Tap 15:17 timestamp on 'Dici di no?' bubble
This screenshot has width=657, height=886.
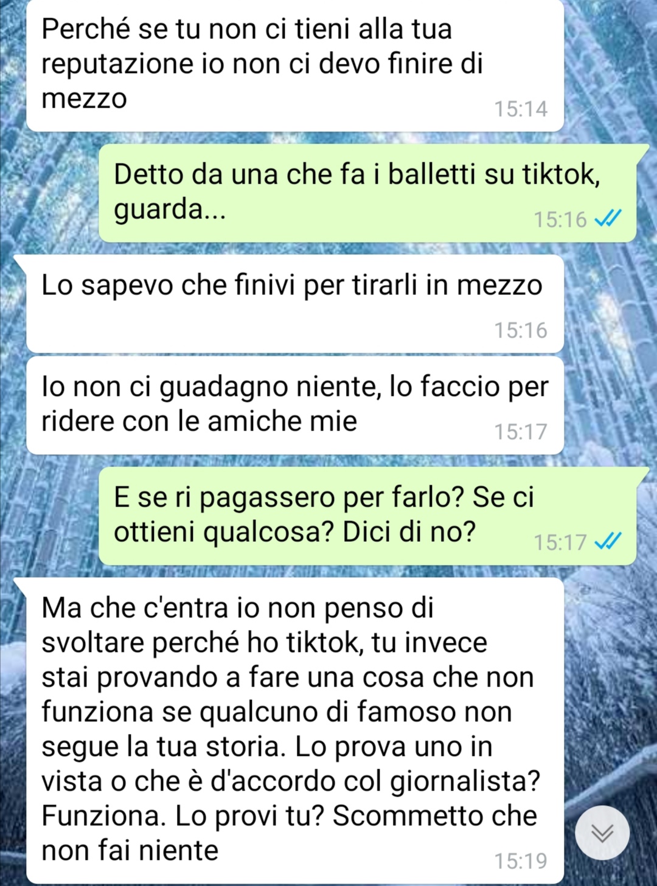pos(560,542)
